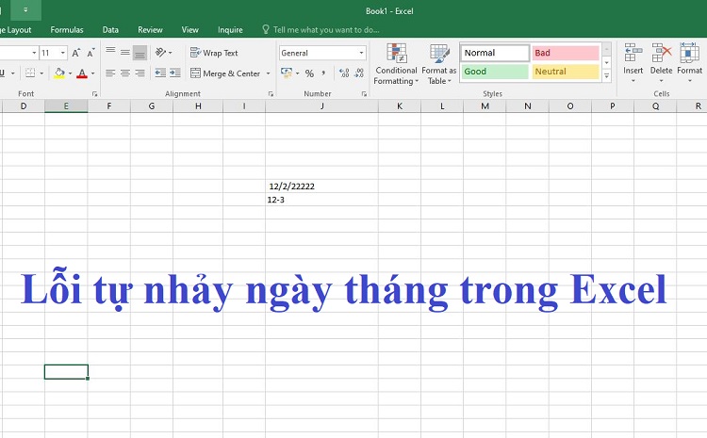Screen dimensions: 707x438
Task: Select the cell containing 12/2/22222
Action: 322,187
